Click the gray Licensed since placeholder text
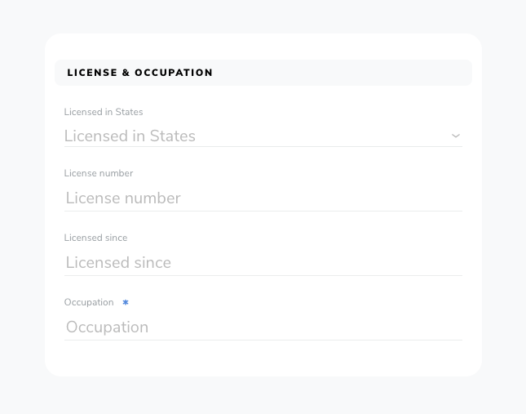This screenshot has height=414, width=526. [118, 263]
